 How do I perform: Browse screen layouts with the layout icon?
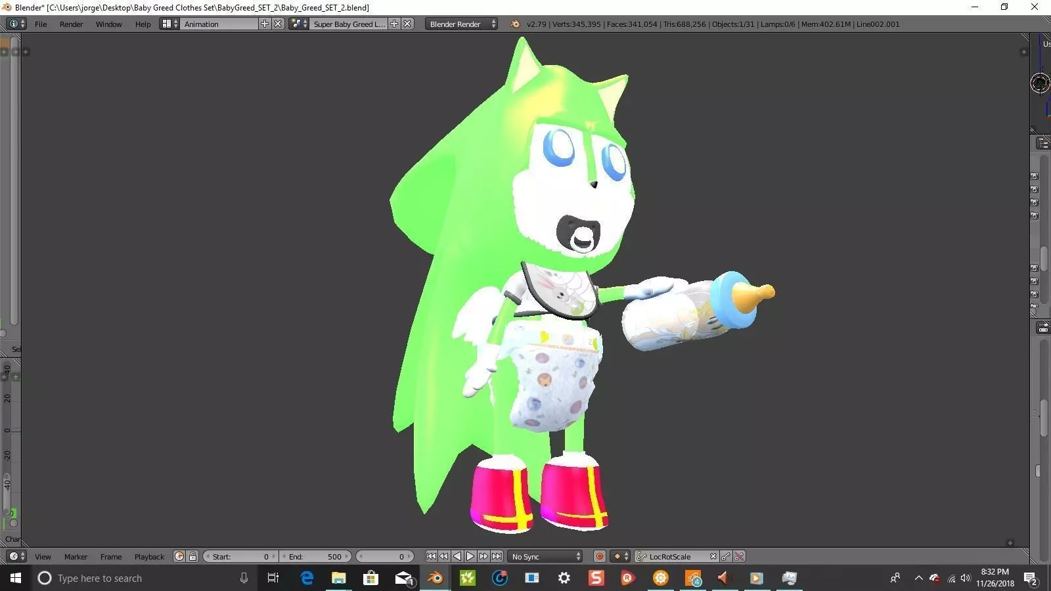pyautogui.click(x=169, y=24)
